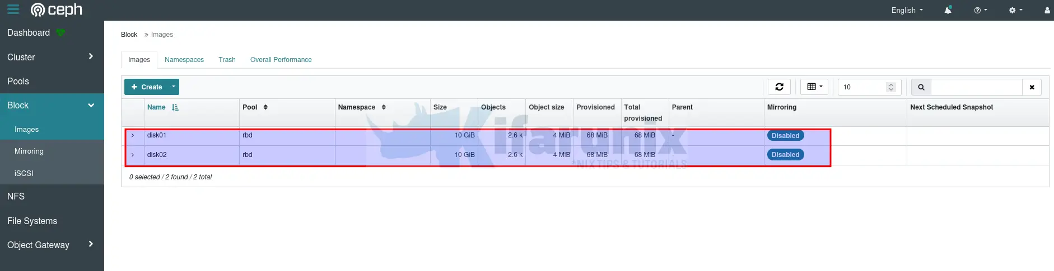Expand the disk02 row details

[133, 155]
